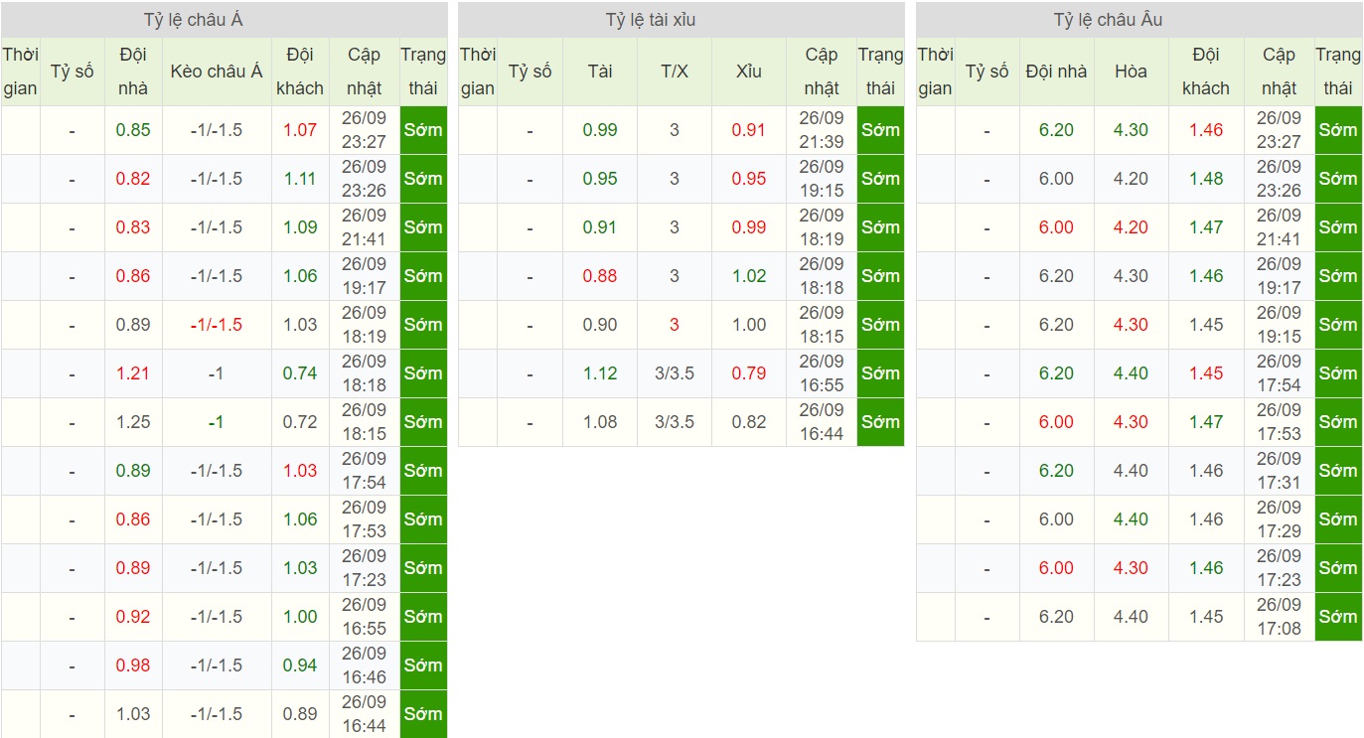This screenshot has width=1364, height=738.
Task: Click 'Đội khách' header in the châu Á table
Action: 300,72
